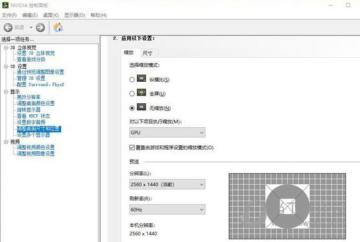Open 调整视频图像设置 in tree
Viewport: 360px width, 242px height.
click(36, 153)
